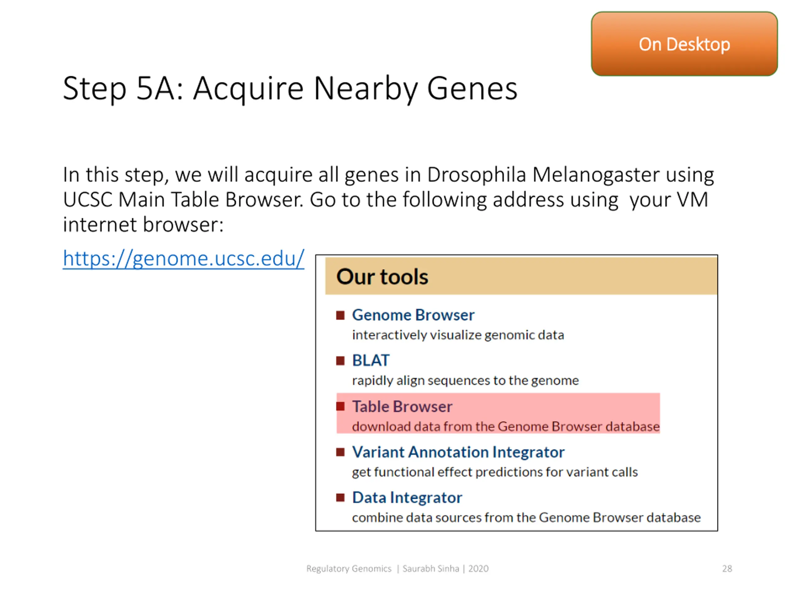Click the 'get functional effect predictions' description
795x596 pixels.
pyautogui.click(x=495, y=472)
